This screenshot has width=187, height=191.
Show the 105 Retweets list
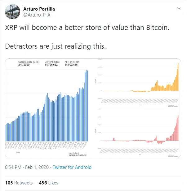(x=19, y=183)
